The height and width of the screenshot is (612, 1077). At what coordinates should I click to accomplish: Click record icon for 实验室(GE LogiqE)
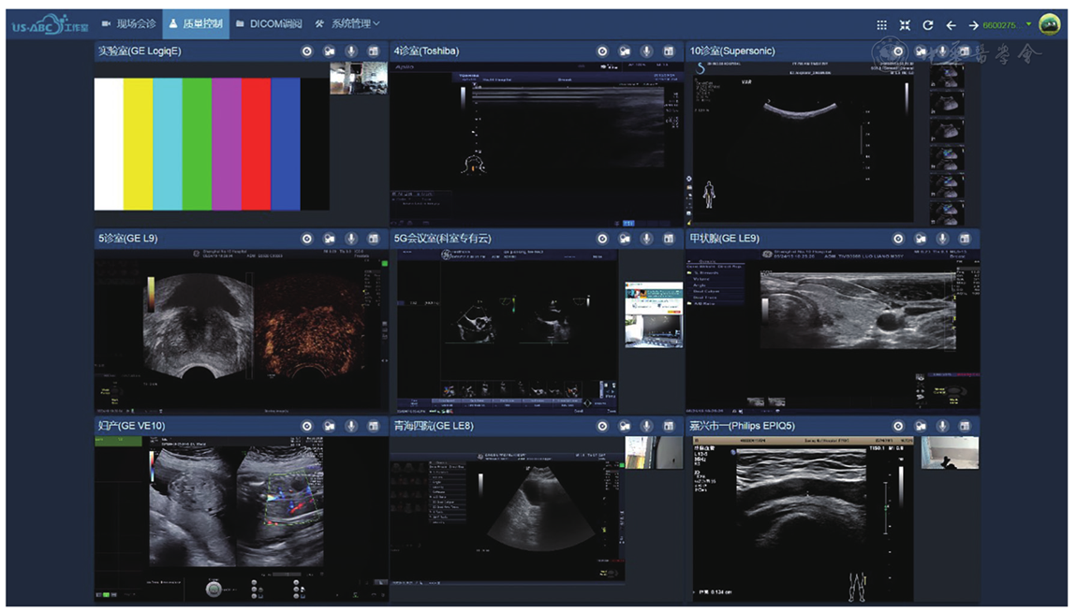tap(306, 51)
